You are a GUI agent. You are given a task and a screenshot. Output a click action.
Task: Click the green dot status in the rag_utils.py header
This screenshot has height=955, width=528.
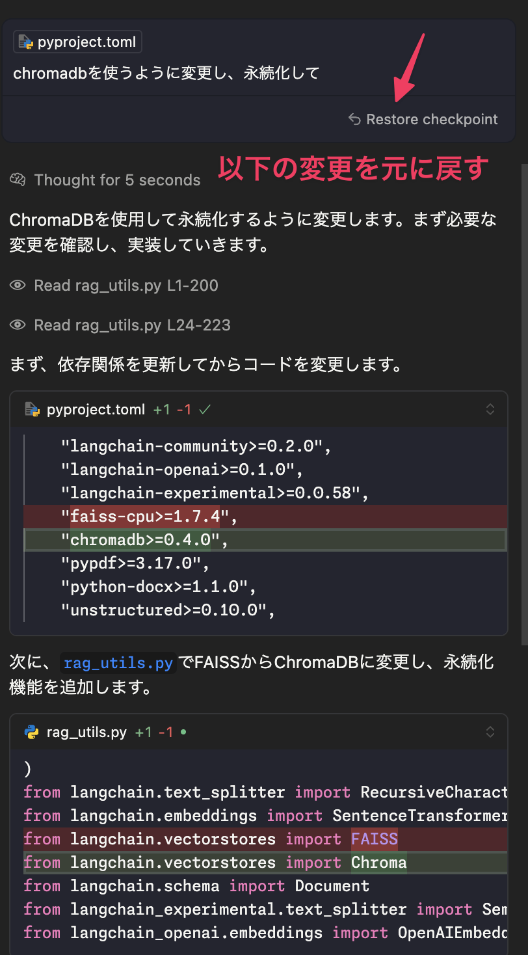183,732
